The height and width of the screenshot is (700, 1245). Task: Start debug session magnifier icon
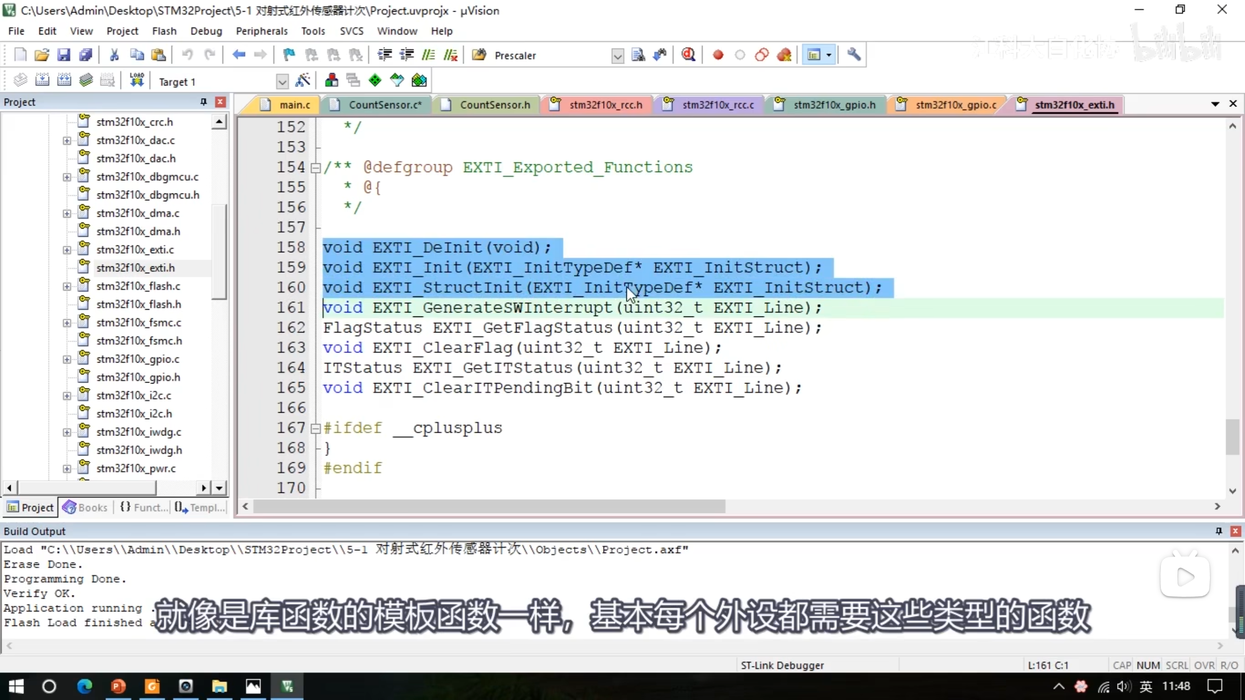click(688, 55)
